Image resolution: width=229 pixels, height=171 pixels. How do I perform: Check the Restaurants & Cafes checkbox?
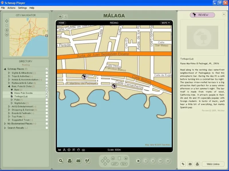pyautogui.click(x=47, y=83)
